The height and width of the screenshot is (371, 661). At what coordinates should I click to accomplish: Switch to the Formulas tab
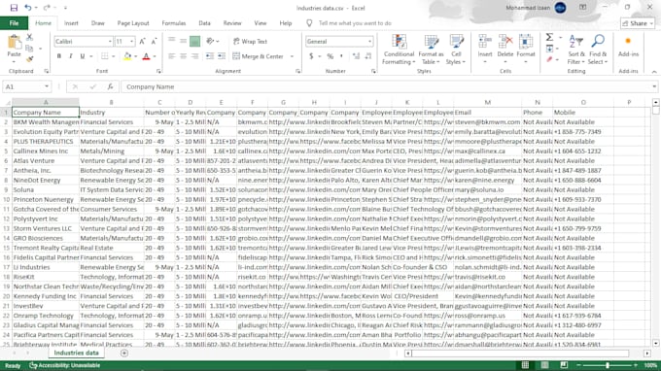pos(174,23)
